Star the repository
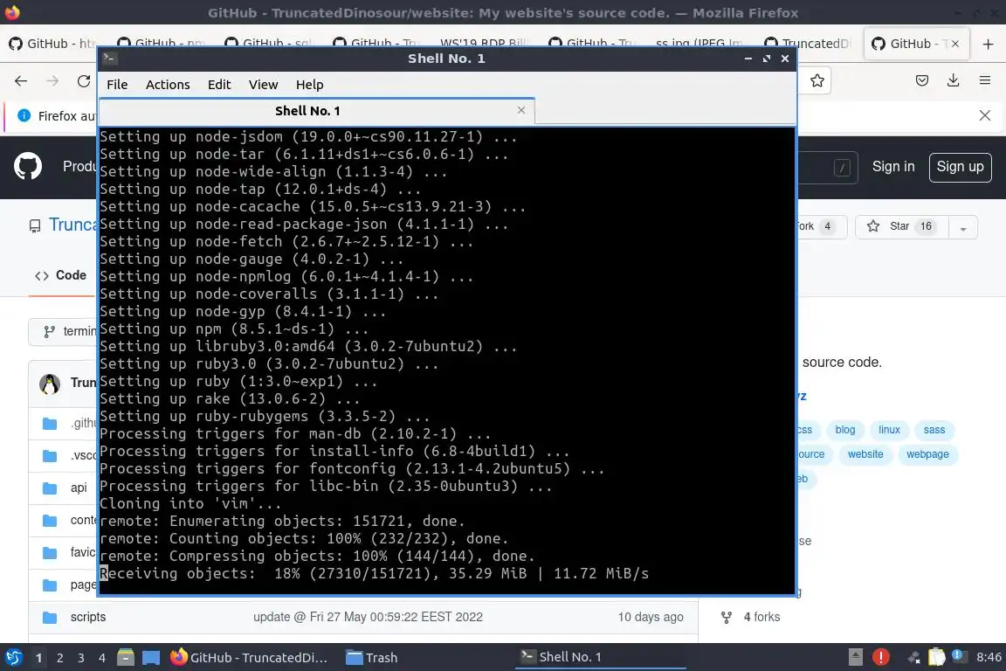Image resolution: width=1006 pixels, height=671 pixels. (x=900, y=226)
